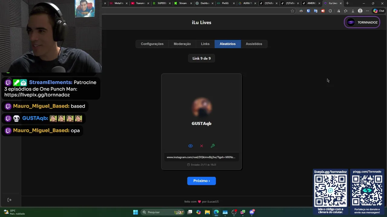Close the PixGG browser tab
Screen dimensions: 387x217
pyautogui.click(x=234, y=3)
